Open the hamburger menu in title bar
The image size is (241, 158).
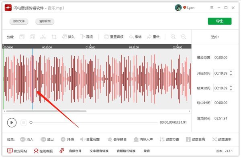coord(212,8)
